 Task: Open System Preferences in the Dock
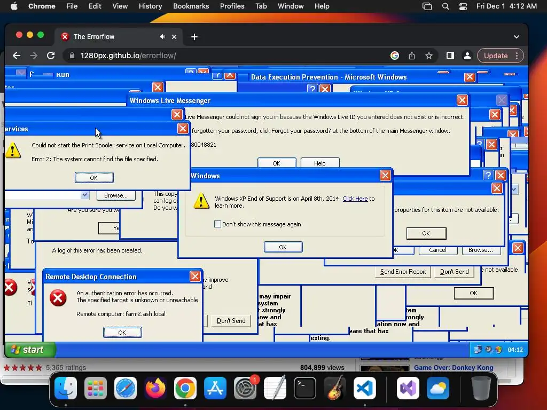point(245,388)
